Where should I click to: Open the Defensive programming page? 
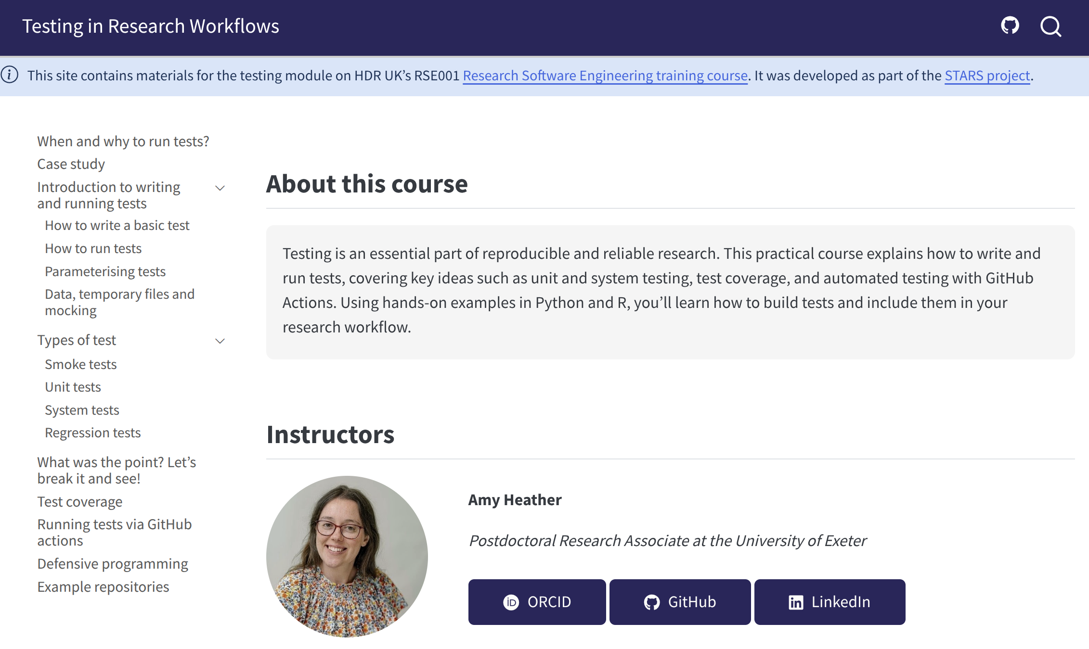[x=113, y=563]
